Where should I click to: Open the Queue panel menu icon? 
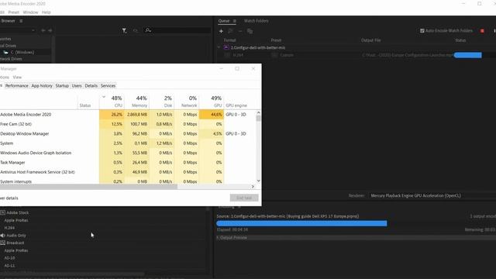(x=234, y=21)
